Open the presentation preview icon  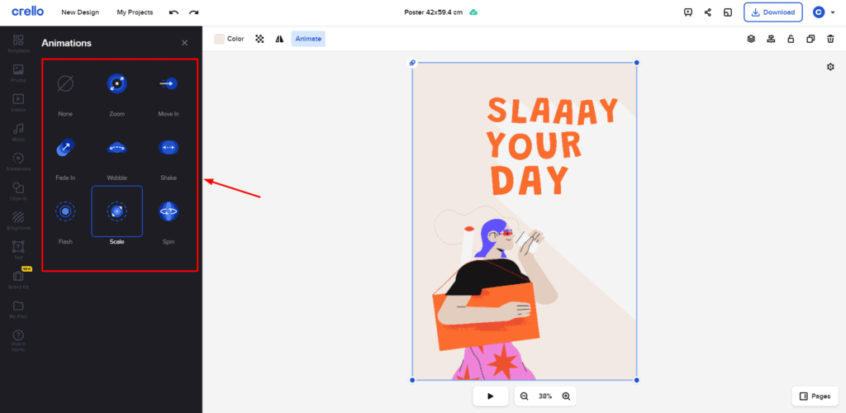click(688, 12)
